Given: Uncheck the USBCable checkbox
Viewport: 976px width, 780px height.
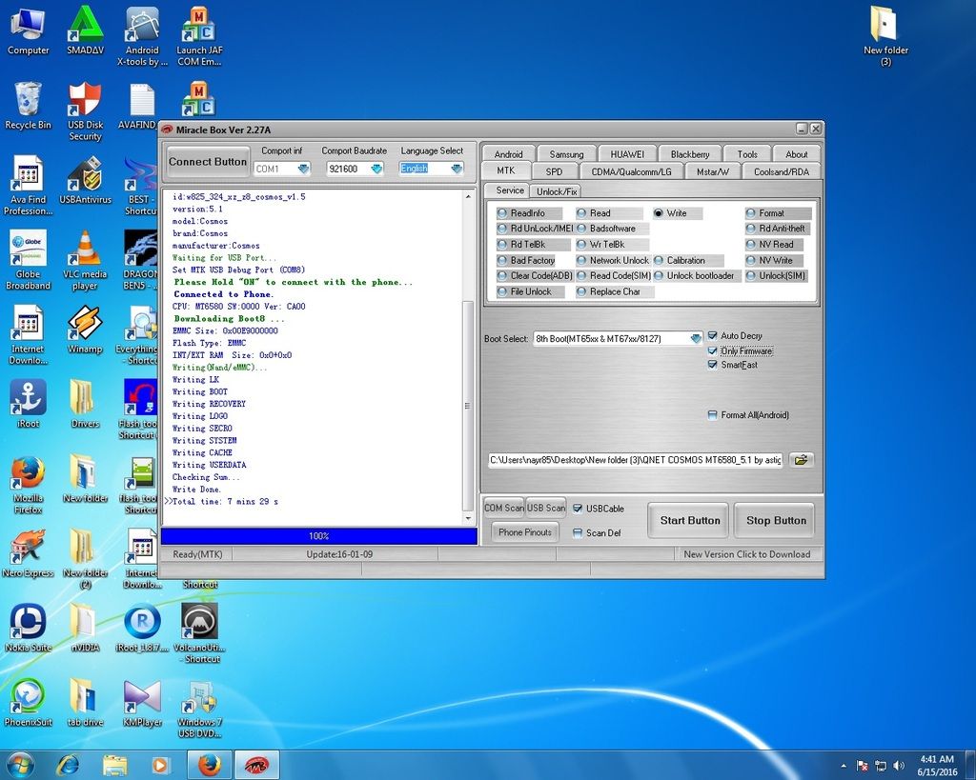Looking at the screenshot, I should tap(578, 509).
